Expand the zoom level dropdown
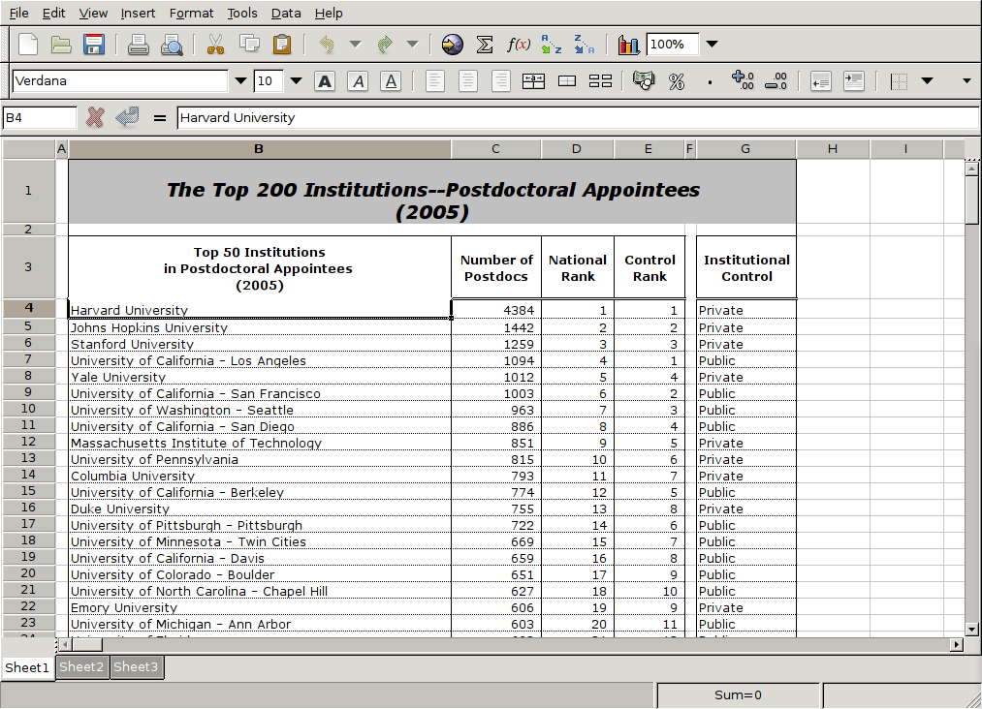This screenshot has width=982, height=709. (x=713, y=45)
